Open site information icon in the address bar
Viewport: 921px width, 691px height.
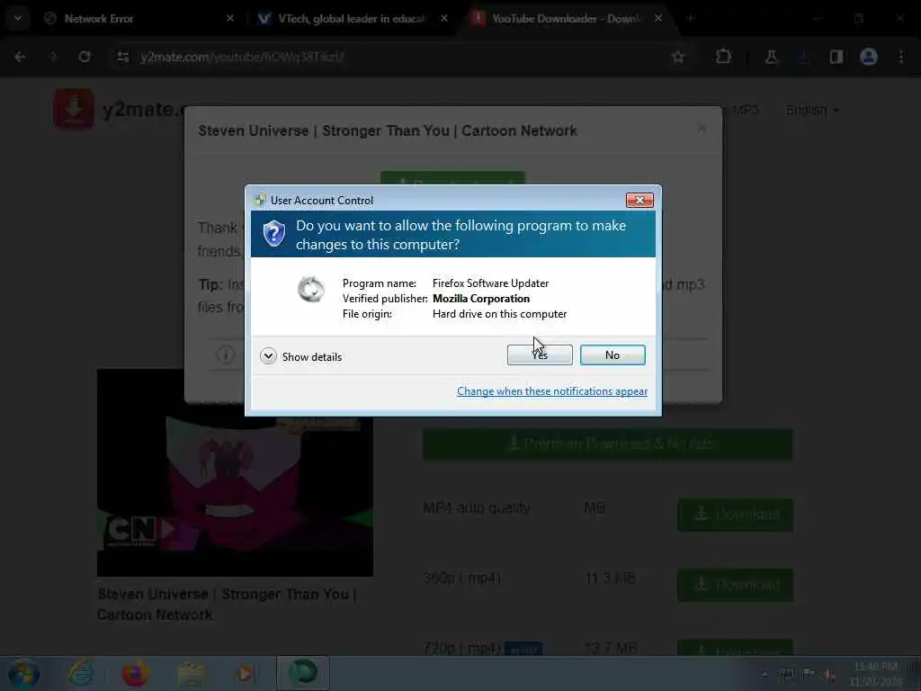click(x=122, y=57)
